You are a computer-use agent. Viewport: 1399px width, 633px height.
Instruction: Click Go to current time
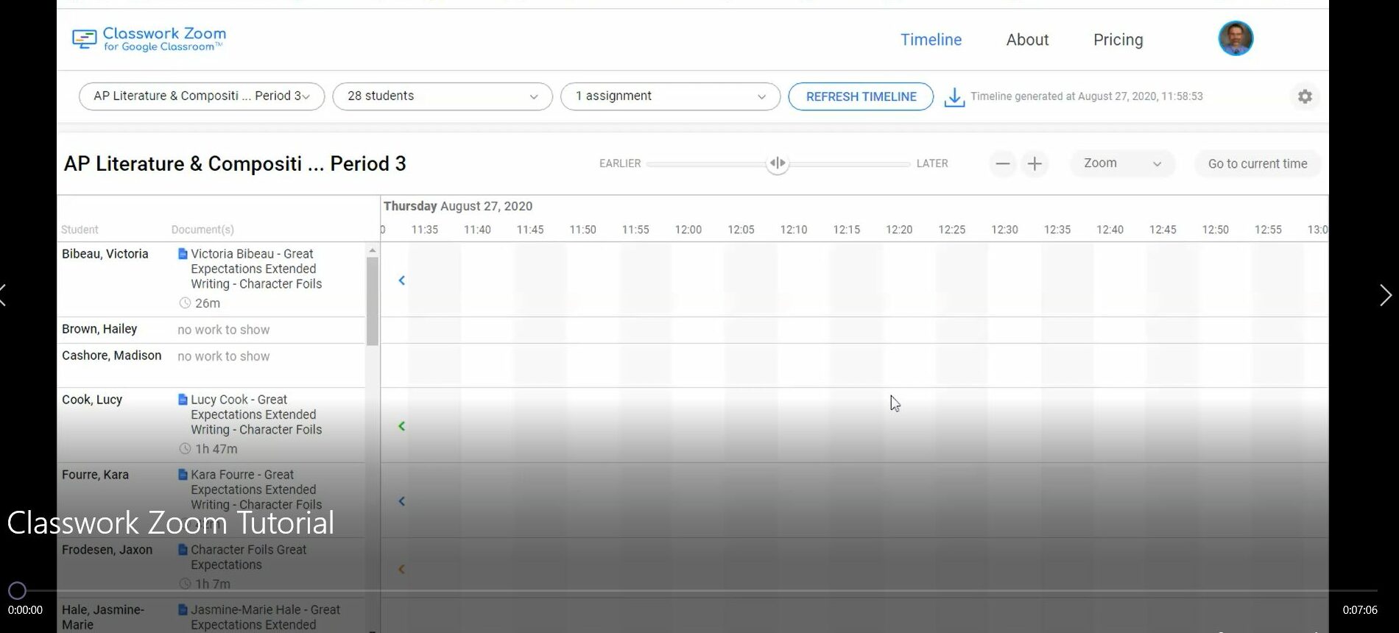tap(1258, 163)
